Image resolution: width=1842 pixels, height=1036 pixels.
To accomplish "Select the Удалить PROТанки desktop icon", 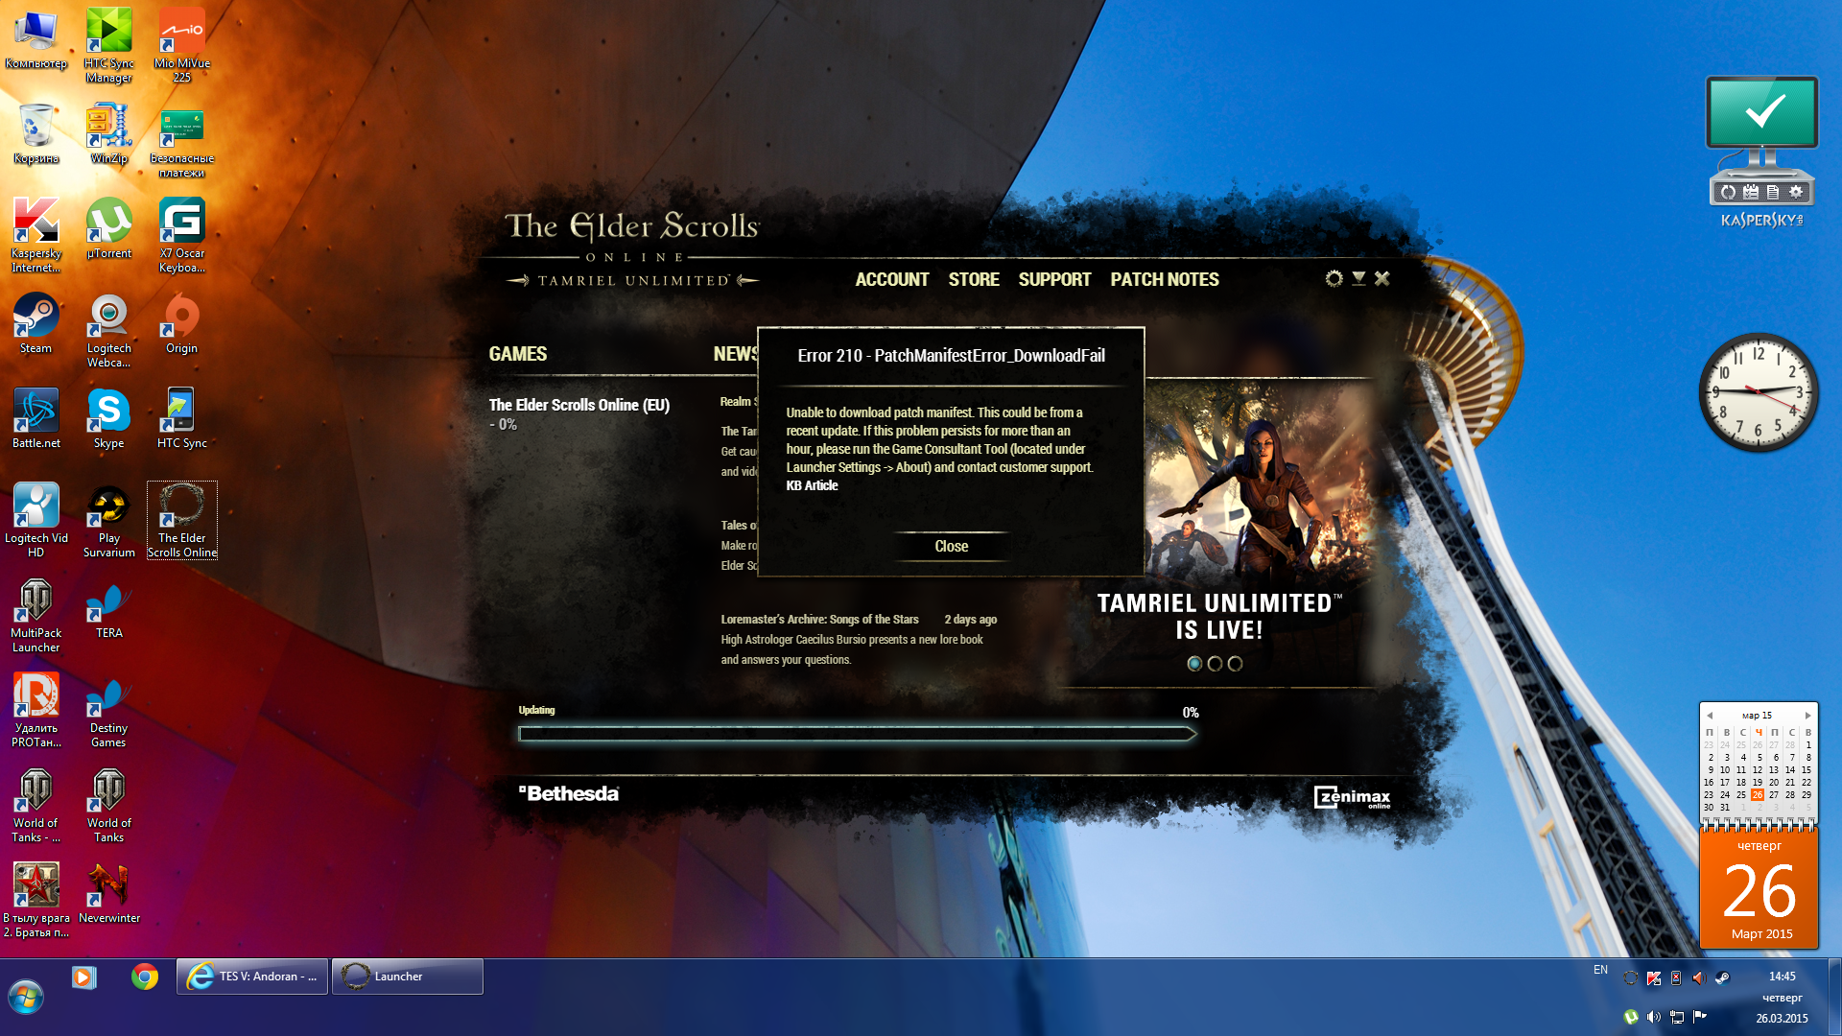I will (36, 710).
